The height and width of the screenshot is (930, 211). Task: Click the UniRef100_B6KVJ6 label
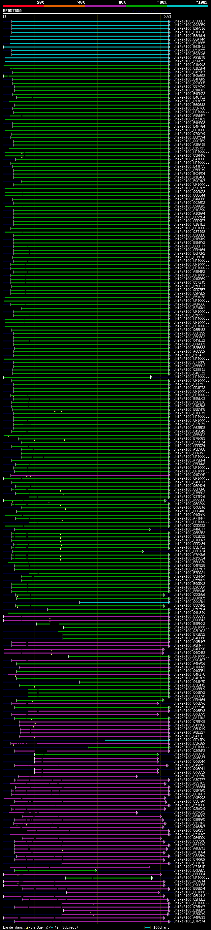[189, 591]
